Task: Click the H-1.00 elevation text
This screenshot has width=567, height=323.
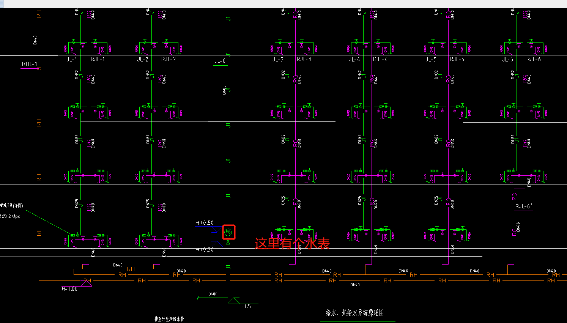Action: click(69, 289)
